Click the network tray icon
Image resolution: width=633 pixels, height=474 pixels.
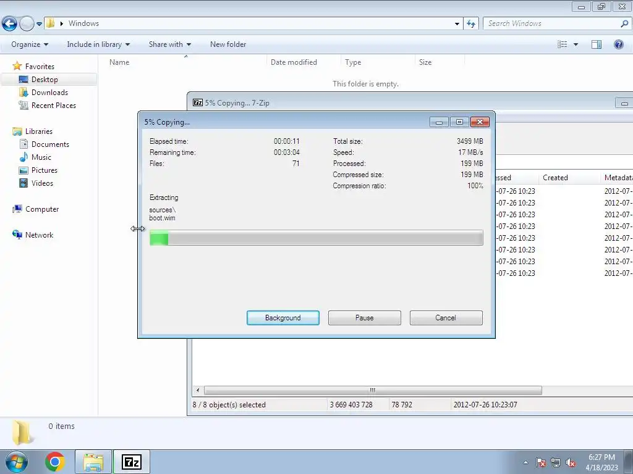pyautogui.click(x=556, y=462)
